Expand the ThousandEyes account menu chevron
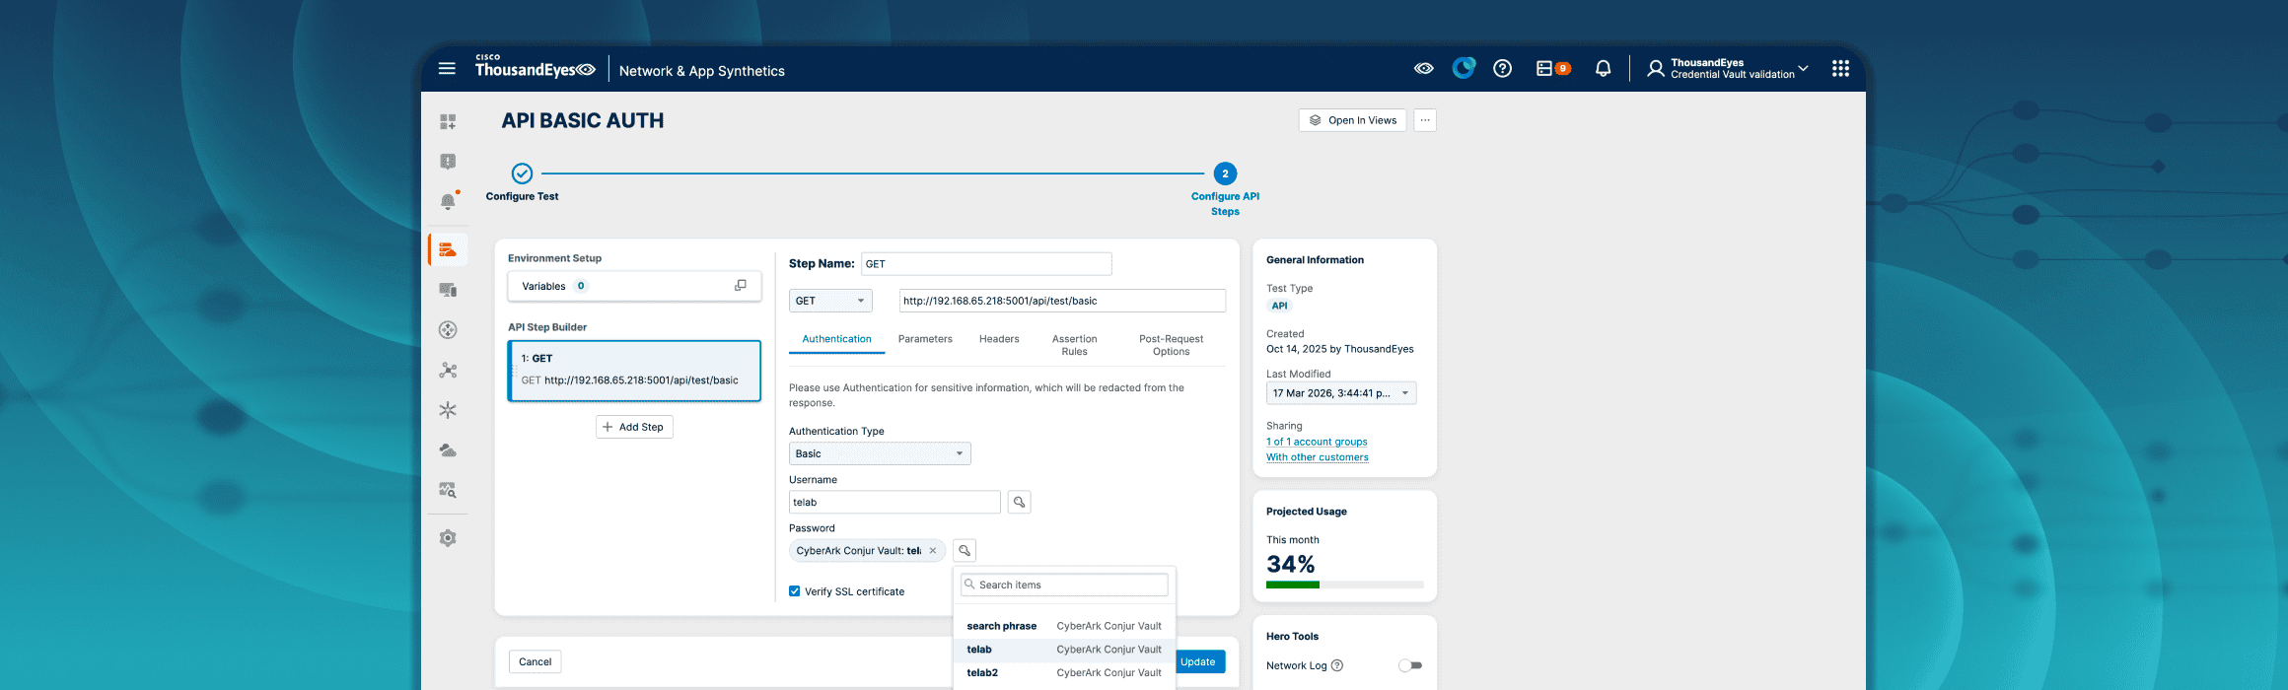This screenshot has width=2288, height=690. (1804, 68)
